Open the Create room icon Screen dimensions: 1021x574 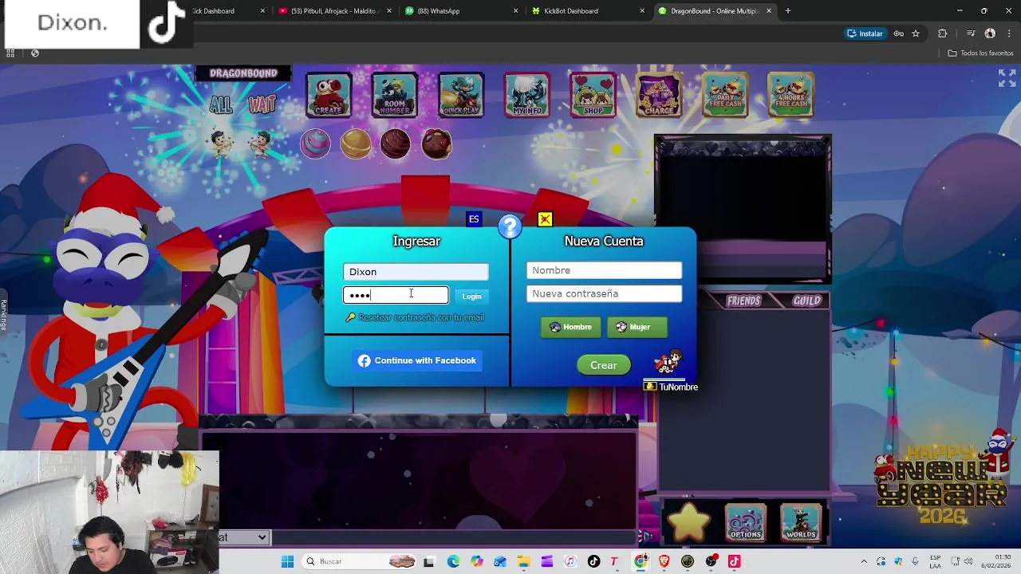pos(329,95)
